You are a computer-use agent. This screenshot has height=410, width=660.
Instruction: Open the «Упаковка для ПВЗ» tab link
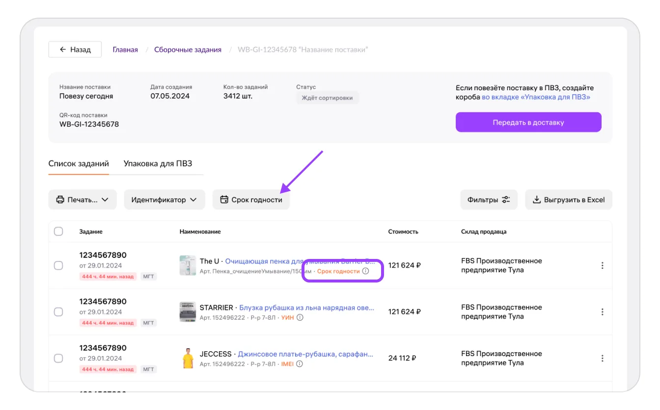pos(536,97)
